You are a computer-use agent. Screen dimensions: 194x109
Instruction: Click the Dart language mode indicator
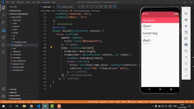coord(124,102)
